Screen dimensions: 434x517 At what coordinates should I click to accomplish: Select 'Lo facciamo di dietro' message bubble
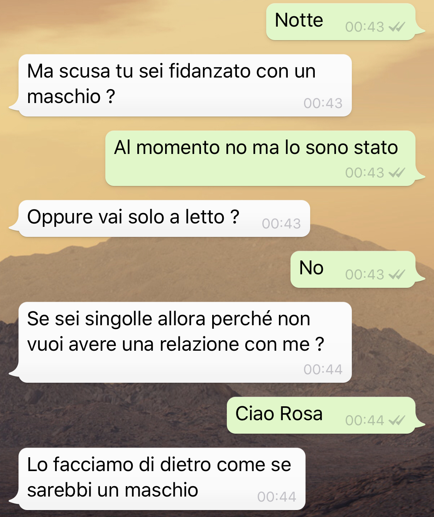(x=162, y=479)
